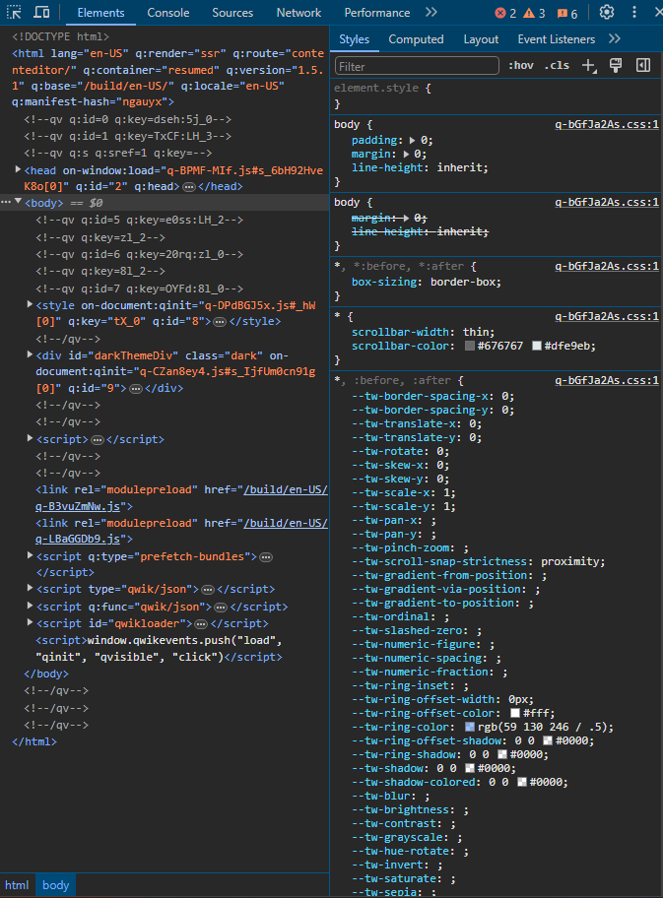663x898 pixels.
Task: Click the issues count badge showing 6
Action: 567,13
